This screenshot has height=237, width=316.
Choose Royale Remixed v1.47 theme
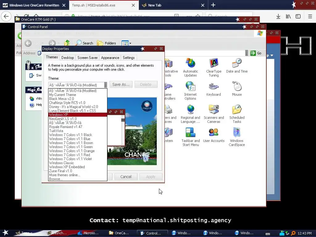78,127
